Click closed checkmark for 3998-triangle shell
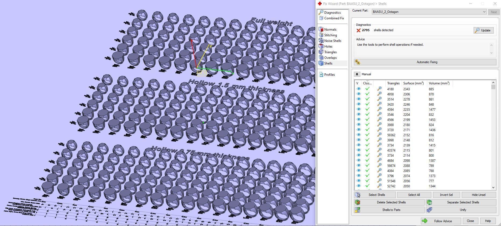This screenshot has width=501, height=226. pyautogui.click(x=367, y=140)
